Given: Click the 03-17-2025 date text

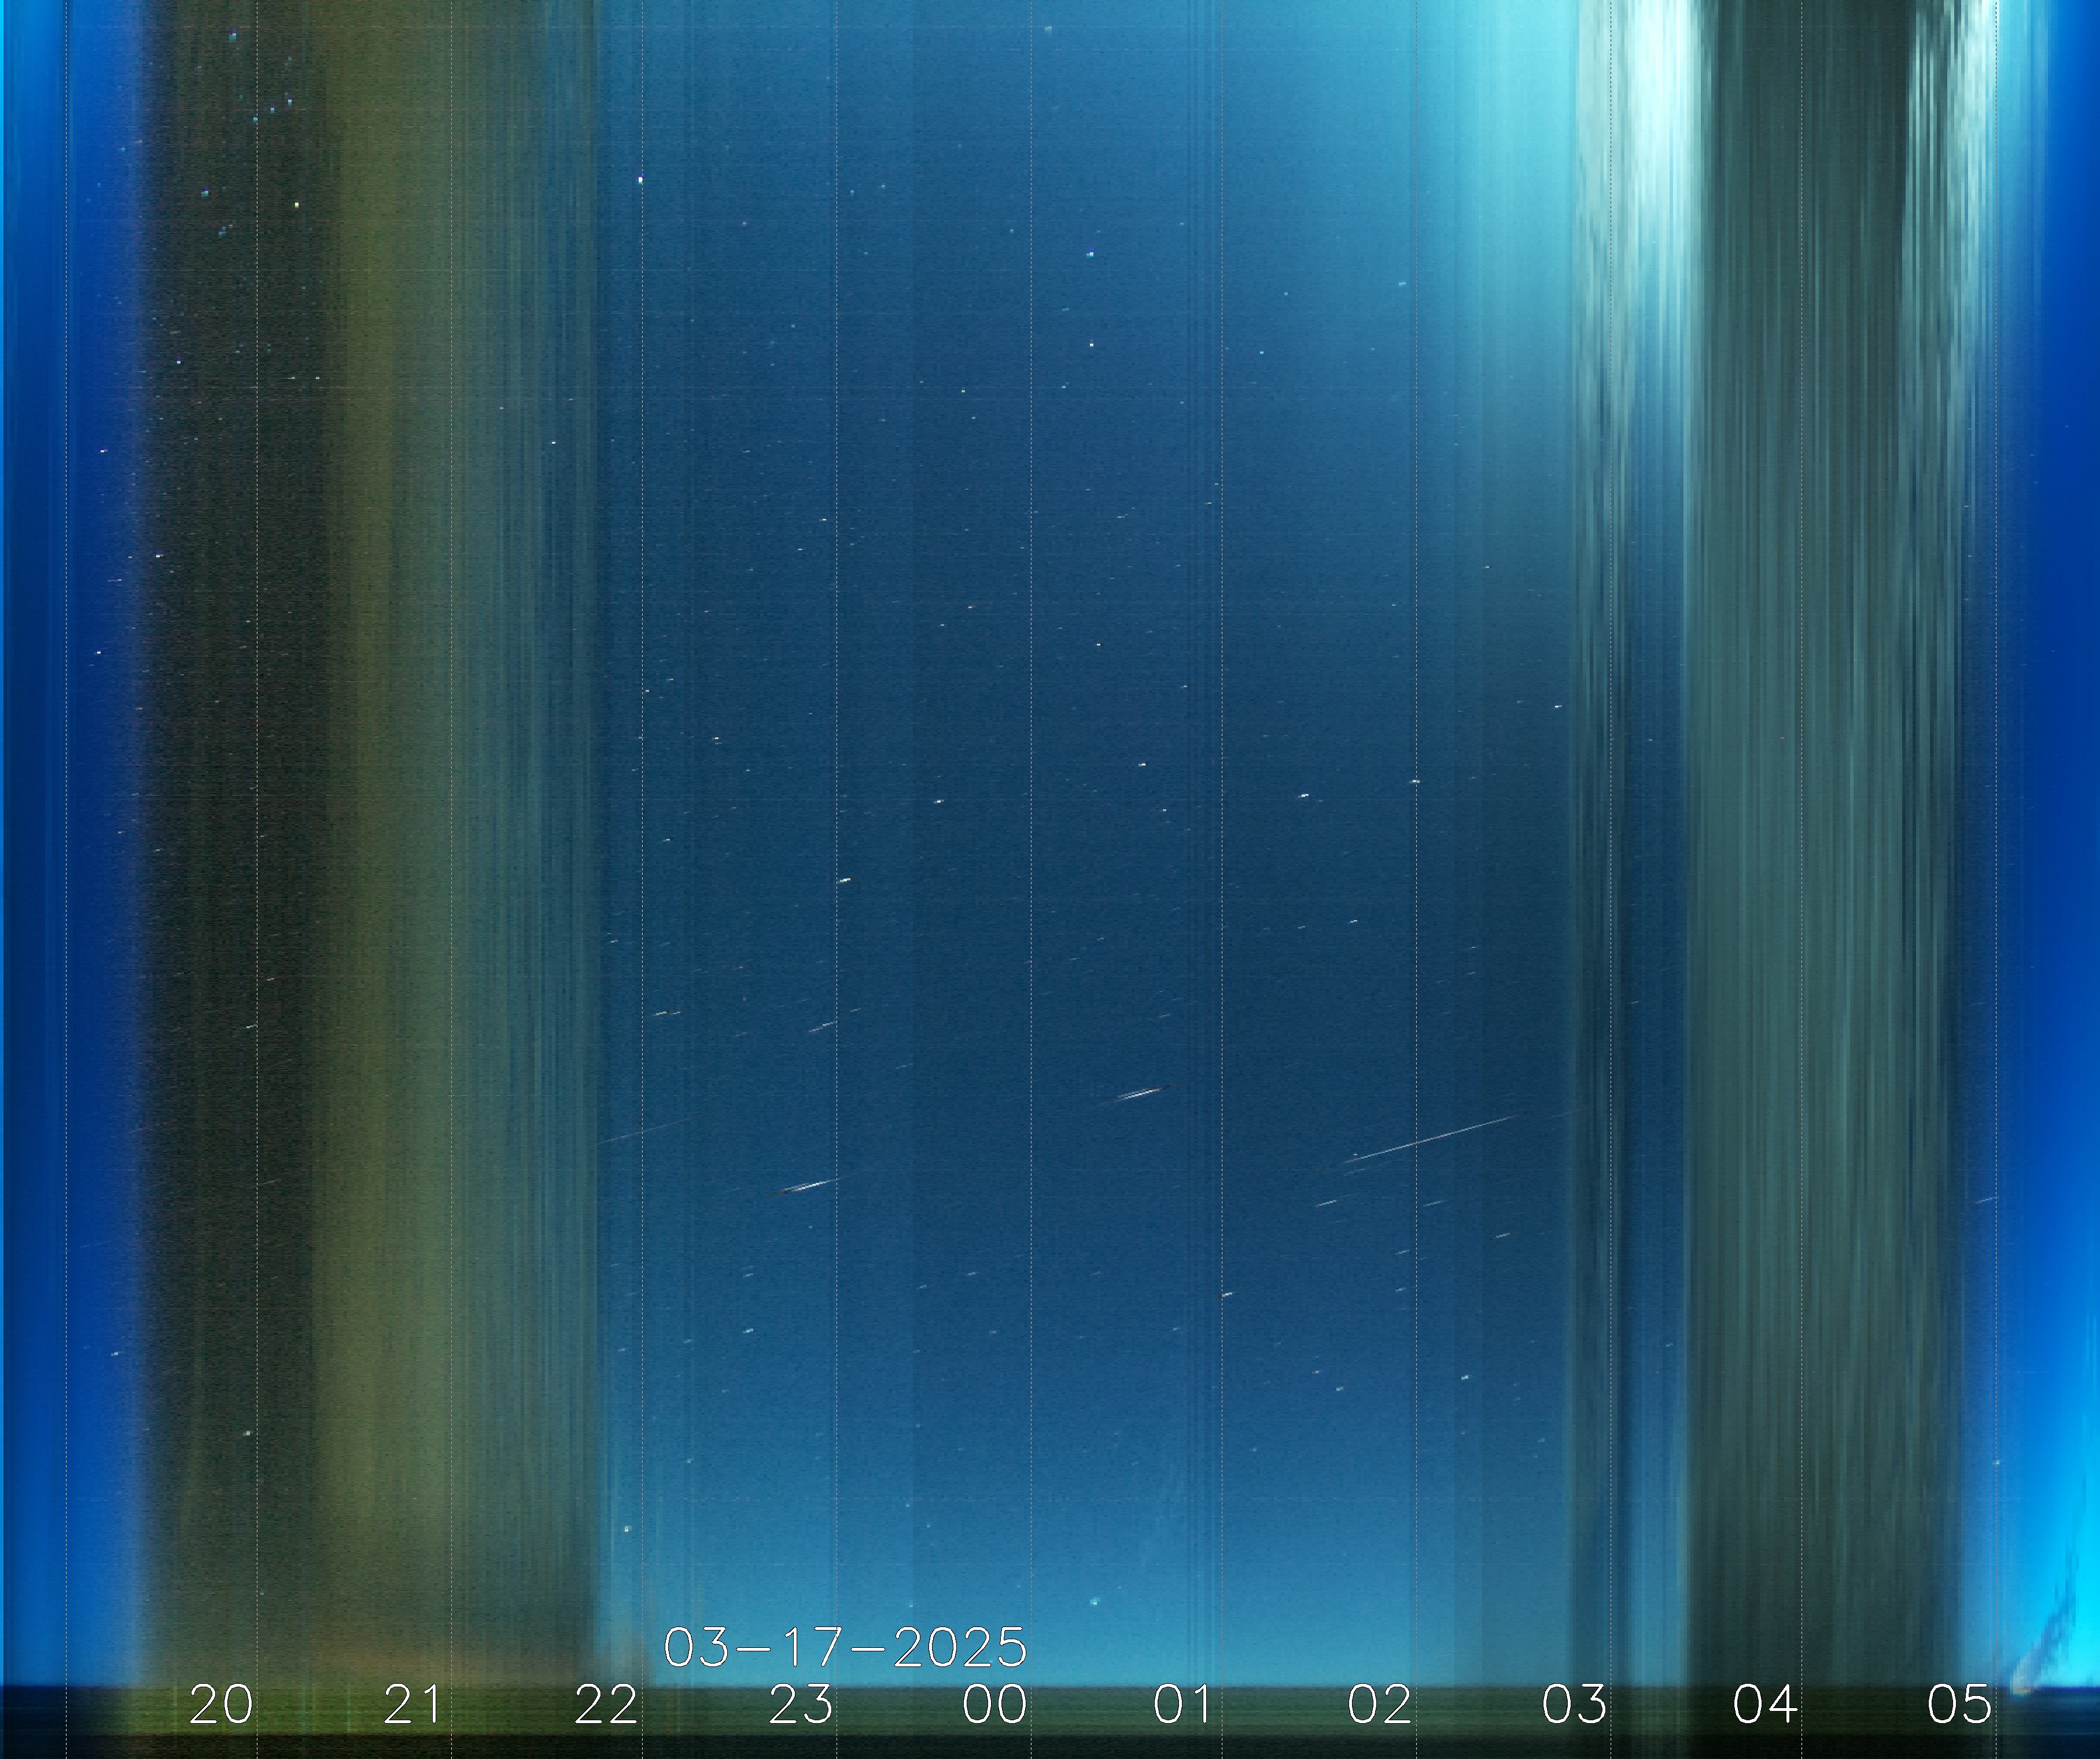Looking at the screenshot, I should pos(845,1647).
